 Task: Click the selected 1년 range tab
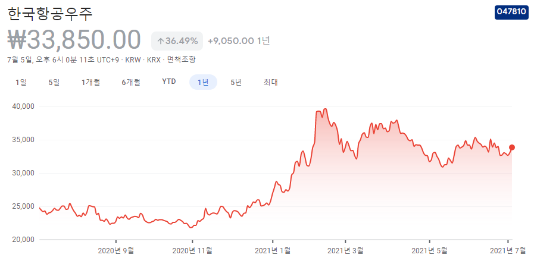pyautogui.click(x=203, y=82)
